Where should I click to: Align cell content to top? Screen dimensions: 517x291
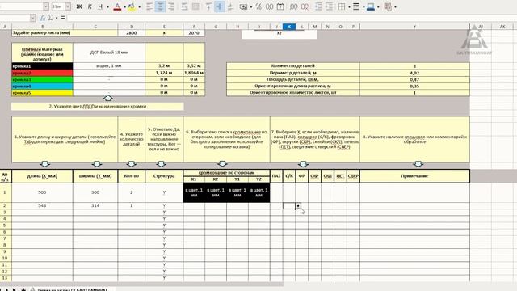[x=208, y=6]
